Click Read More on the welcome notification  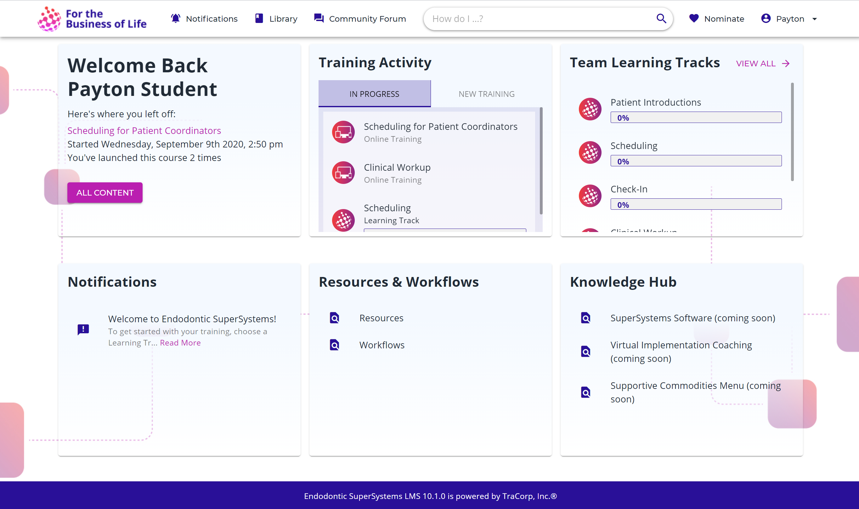coord(180,343)
